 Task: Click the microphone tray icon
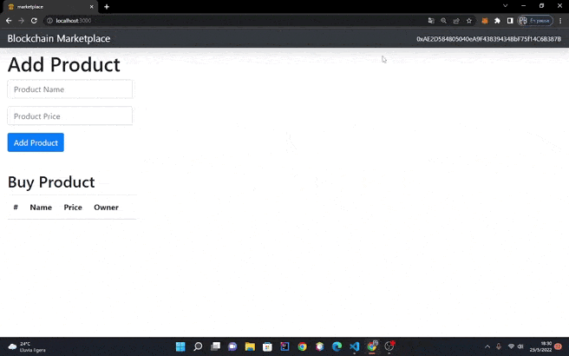[x=499, y=346]
